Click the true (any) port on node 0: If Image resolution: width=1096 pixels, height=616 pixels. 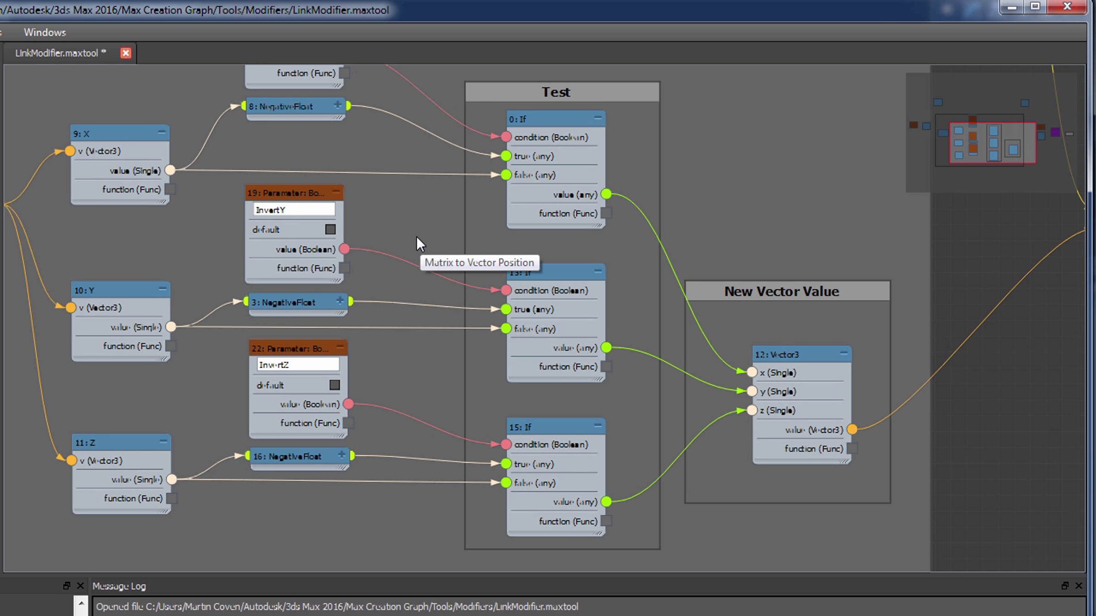pos(506,156)
